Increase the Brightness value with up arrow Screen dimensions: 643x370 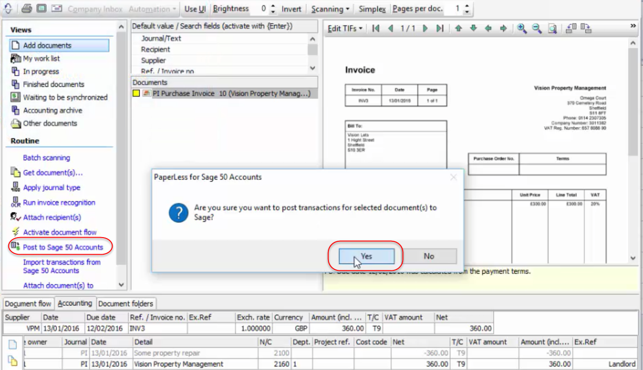(x=273, y=6)
